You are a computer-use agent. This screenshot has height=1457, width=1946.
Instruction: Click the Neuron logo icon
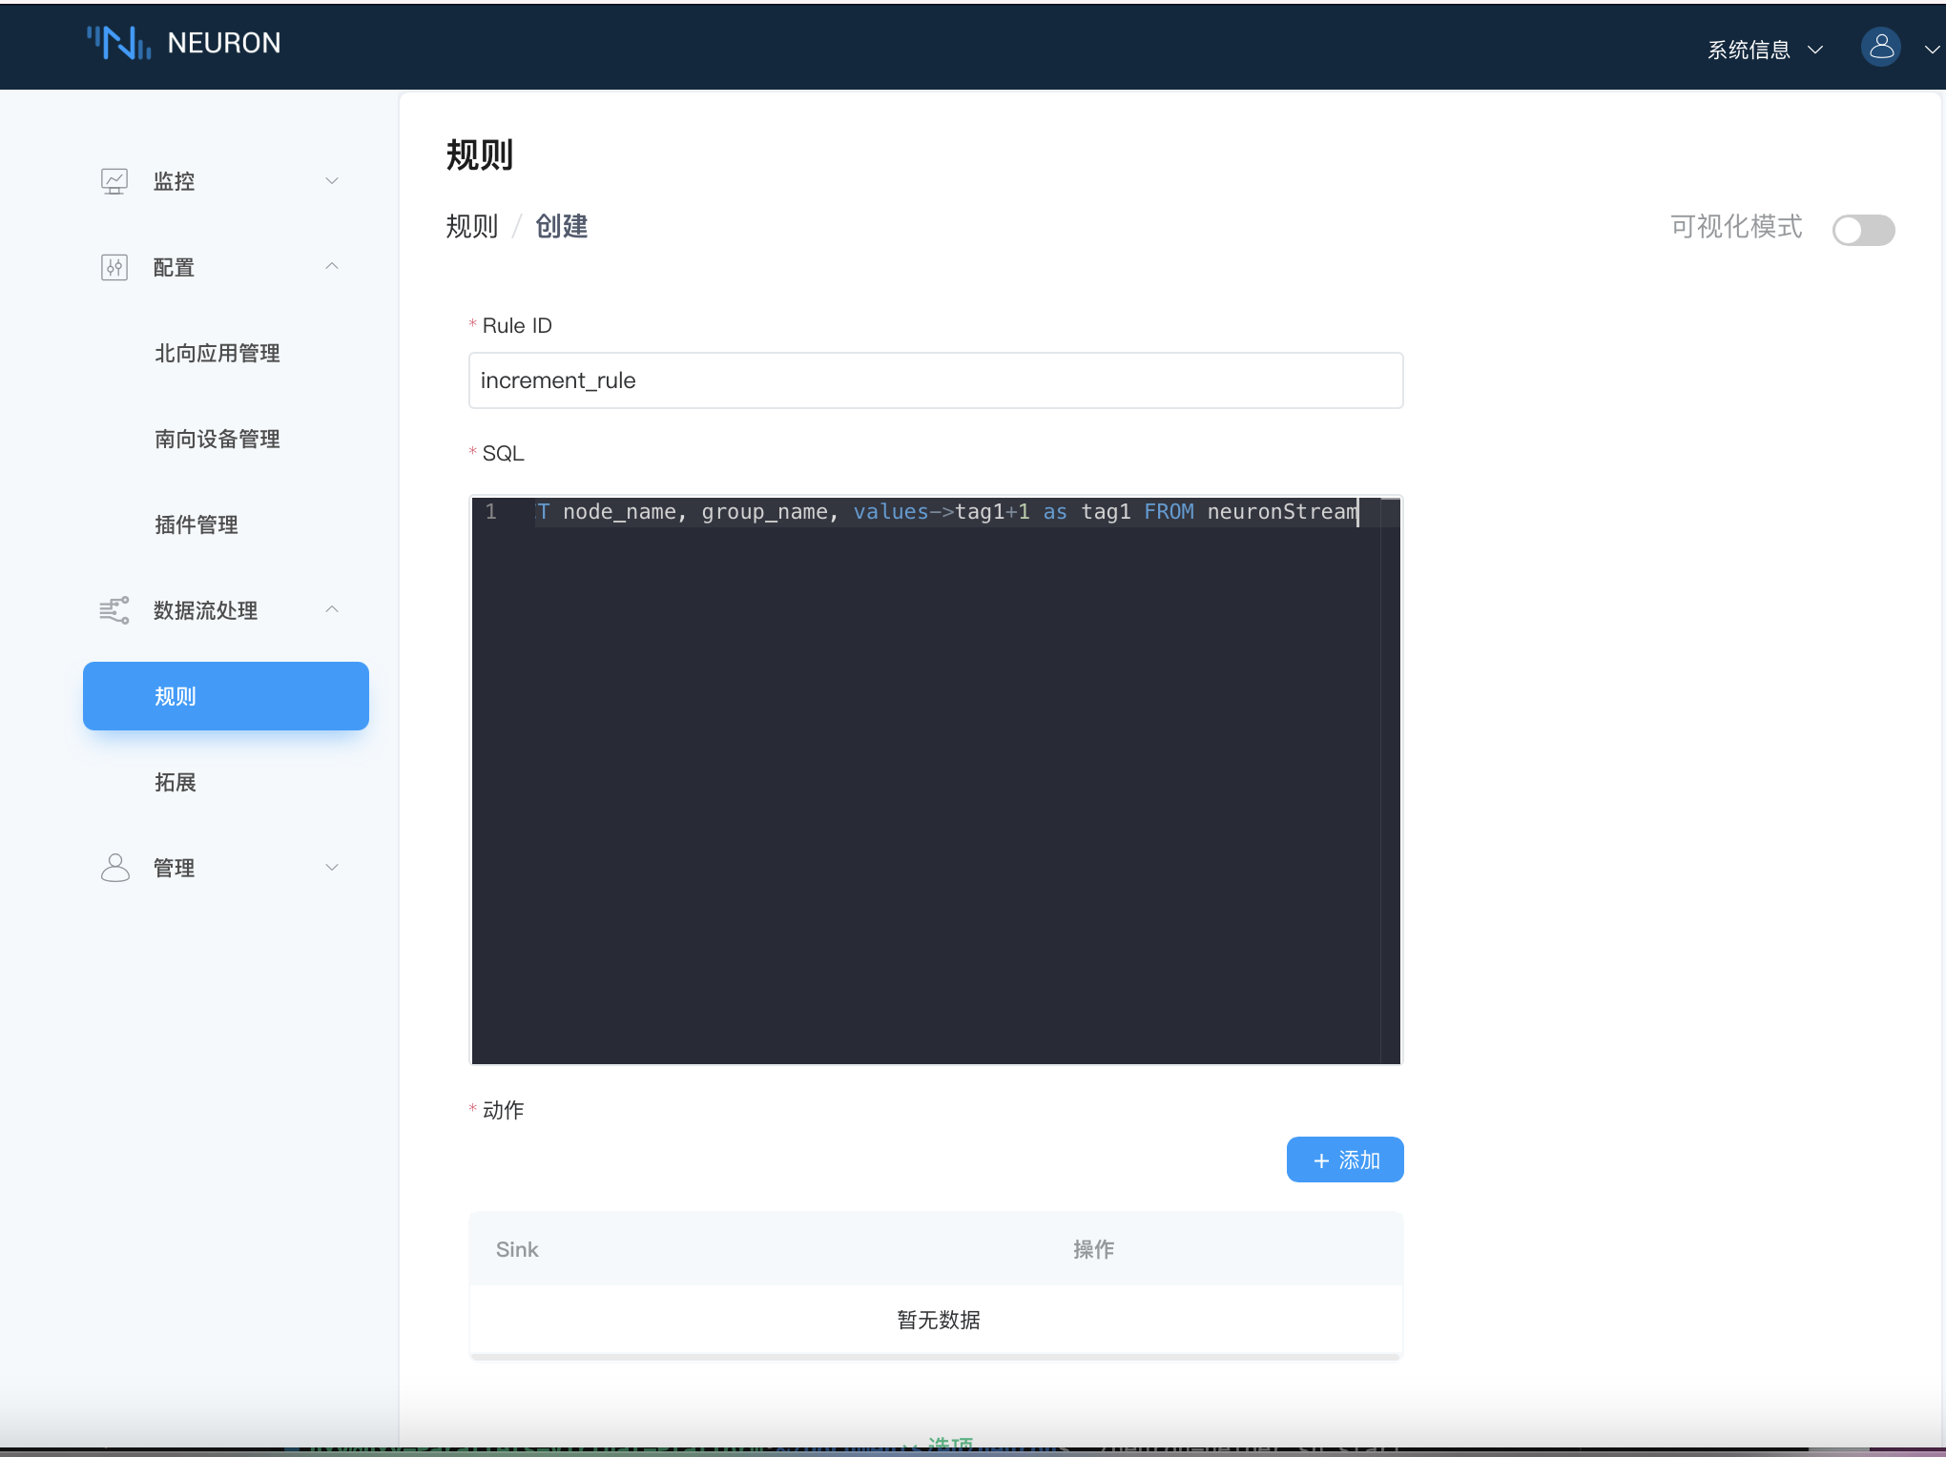coord(118,43)
